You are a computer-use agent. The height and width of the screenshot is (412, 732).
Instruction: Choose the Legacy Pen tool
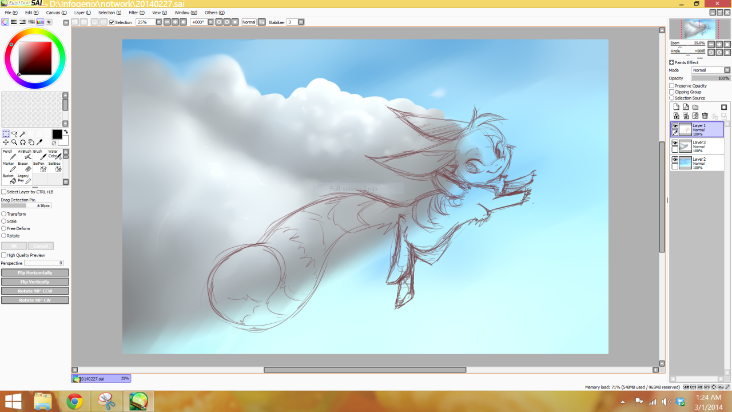click(25, 179)
